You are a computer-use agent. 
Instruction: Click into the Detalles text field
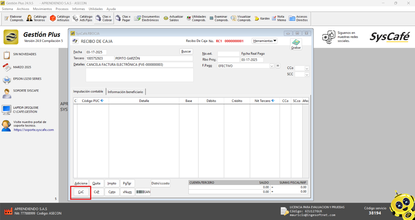(x=139, y=65)
